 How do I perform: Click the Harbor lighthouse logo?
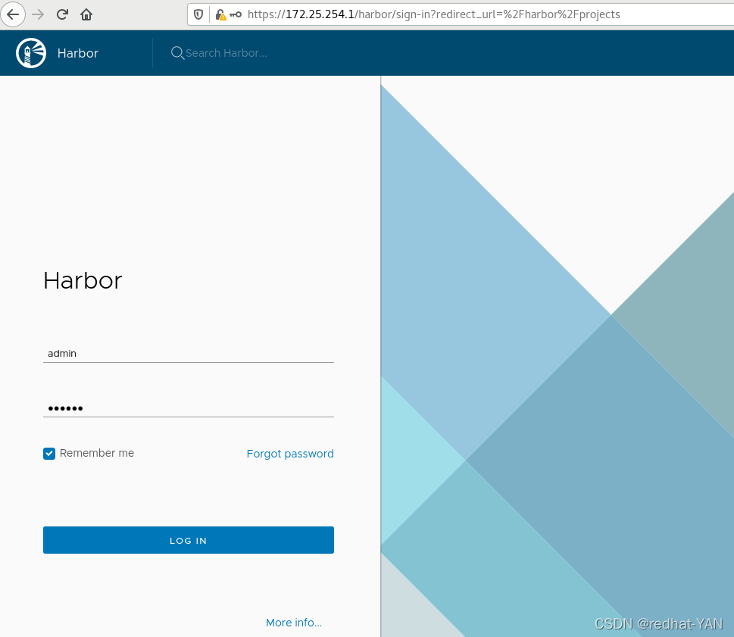coord(31,53)
